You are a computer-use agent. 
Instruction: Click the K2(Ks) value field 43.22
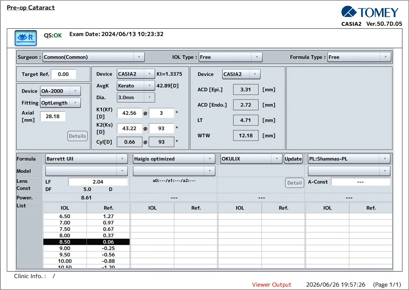click(x=129, y=128)
